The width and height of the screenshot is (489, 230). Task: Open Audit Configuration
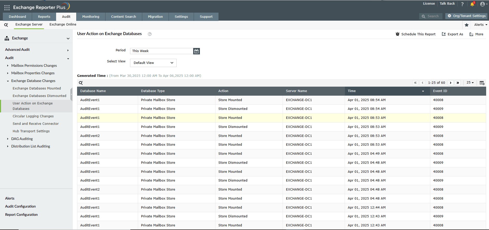click(20, 207)
